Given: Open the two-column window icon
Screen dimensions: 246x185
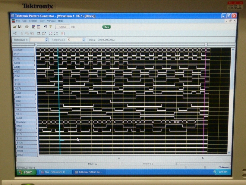Looking at the screenshot, I should pyautogui.click(x=39, y=27).
